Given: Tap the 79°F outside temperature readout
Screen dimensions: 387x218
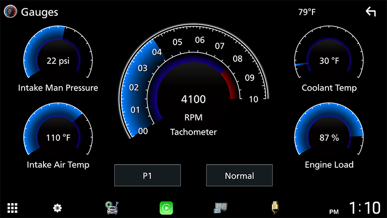Looking at the screenshot, I should [x=307, y=12].
